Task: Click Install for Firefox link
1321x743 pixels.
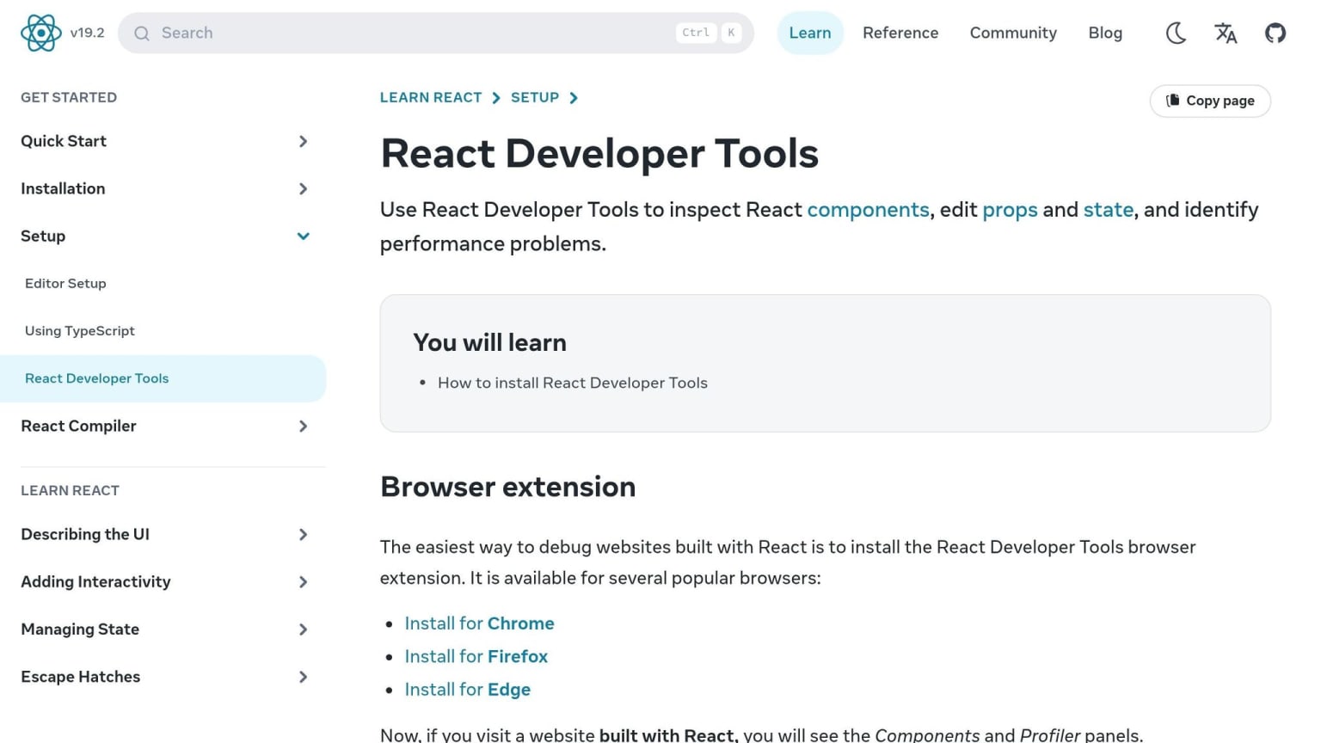Action: (x=476, y=656)
